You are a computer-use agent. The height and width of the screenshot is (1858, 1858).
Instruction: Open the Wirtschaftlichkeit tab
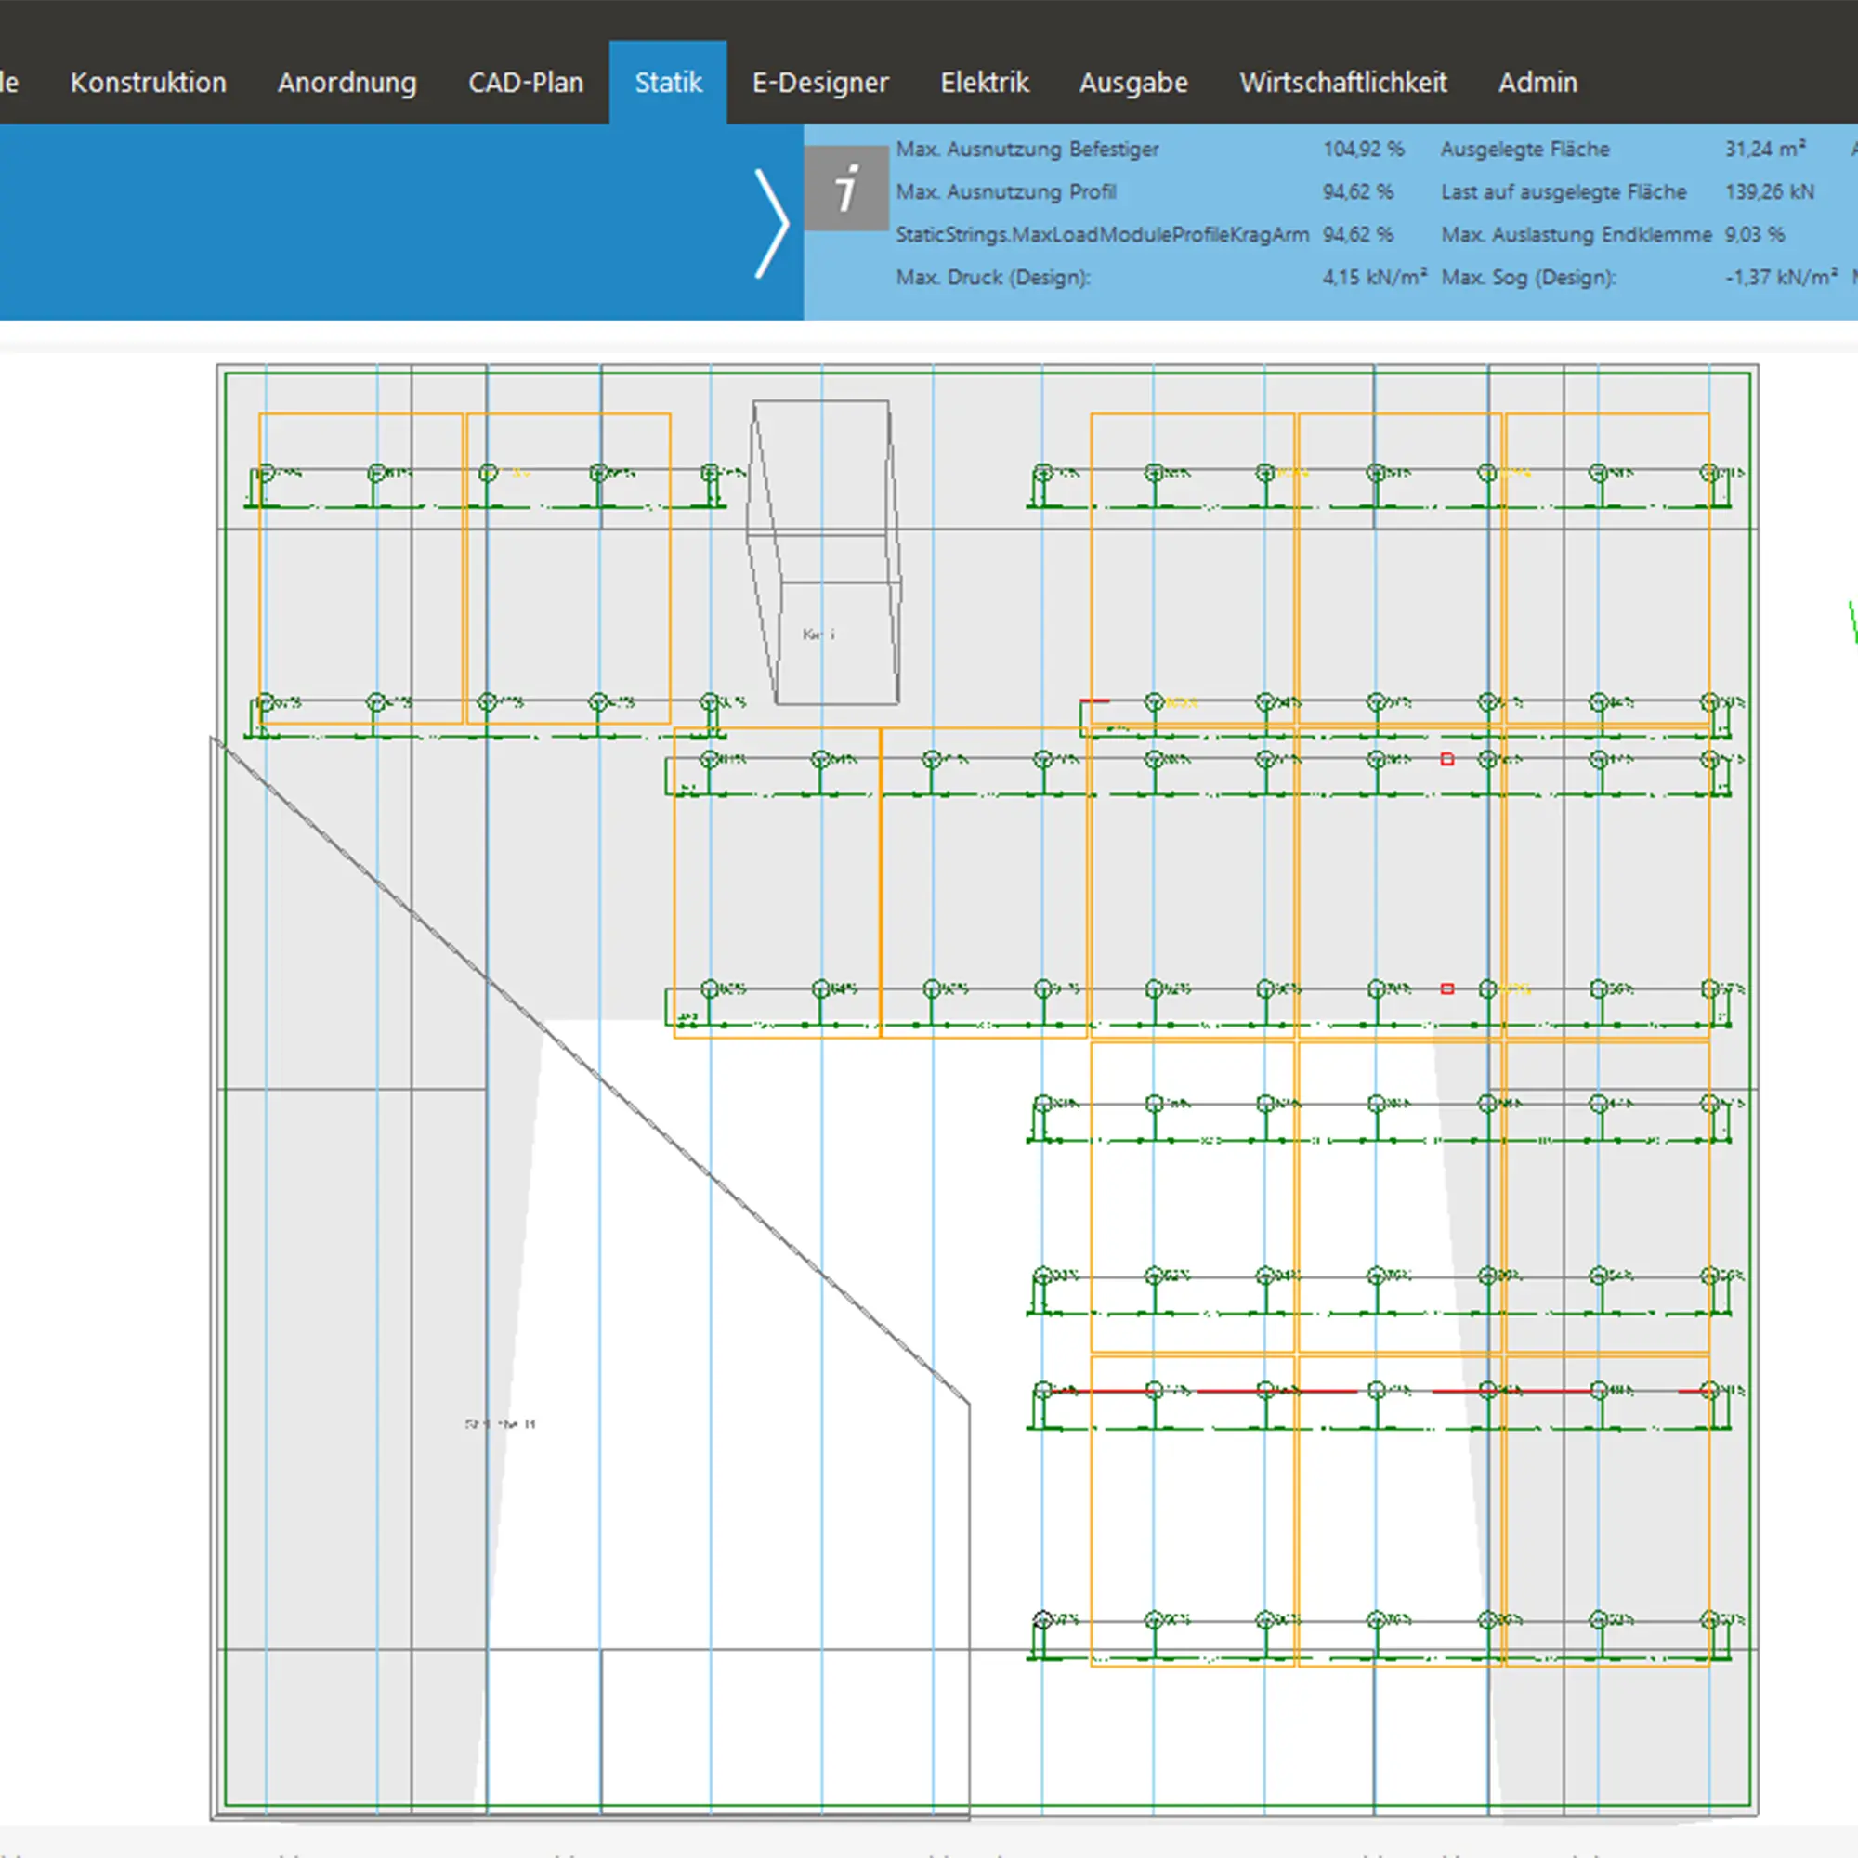coord(1342,83)
